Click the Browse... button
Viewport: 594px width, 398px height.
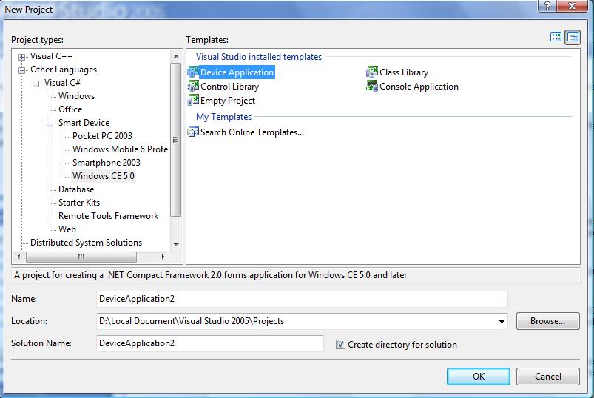(547, 321)
